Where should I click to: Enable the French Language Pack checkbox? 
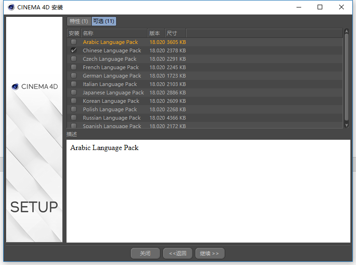point(74,67)
